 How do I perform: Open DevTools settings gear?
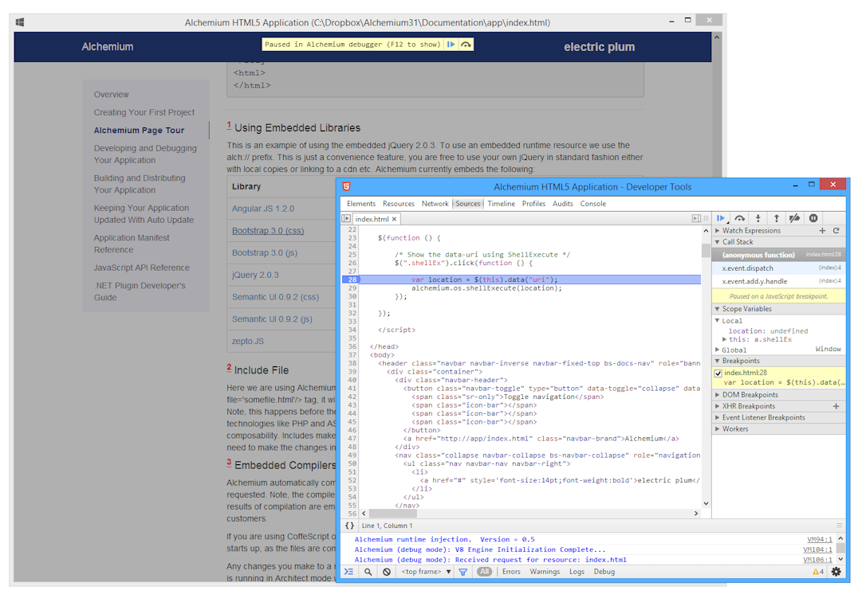[836, 572]
